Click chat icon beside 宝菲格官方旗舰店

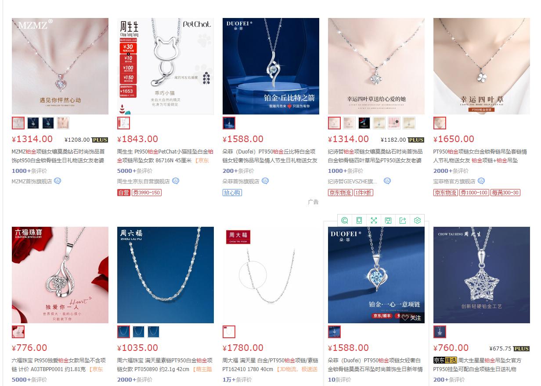click(x=481, y=181)
